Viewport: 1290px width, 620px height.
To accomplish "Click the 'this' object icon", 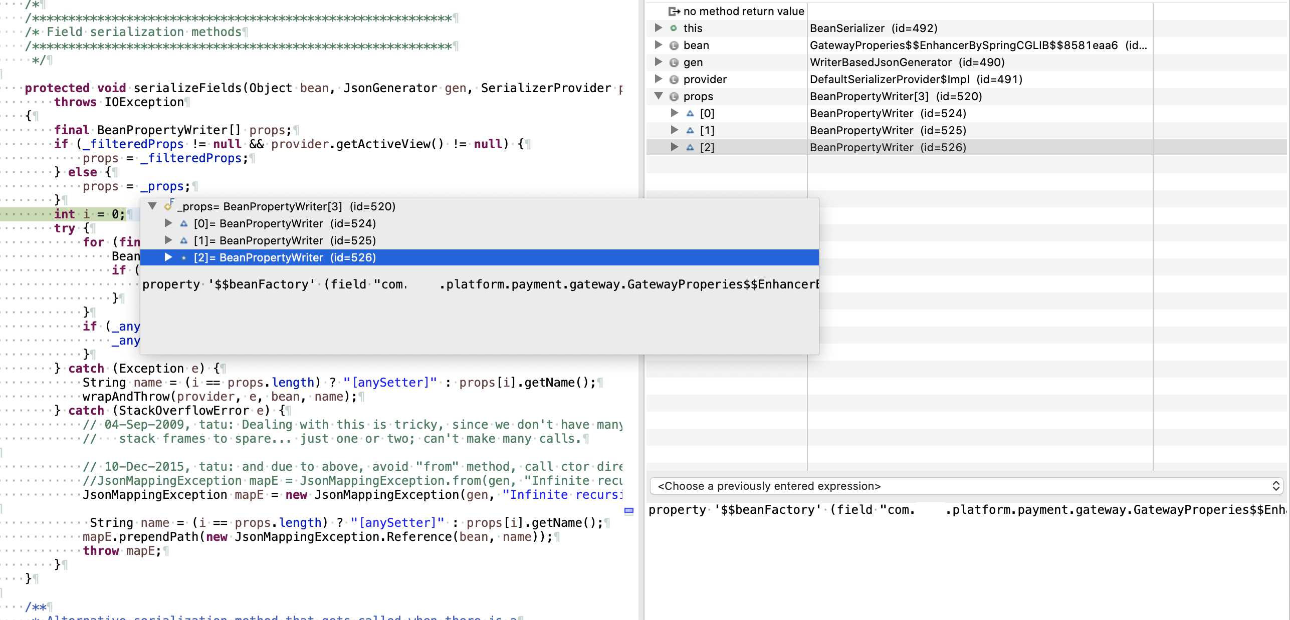I will click(674, 28).
